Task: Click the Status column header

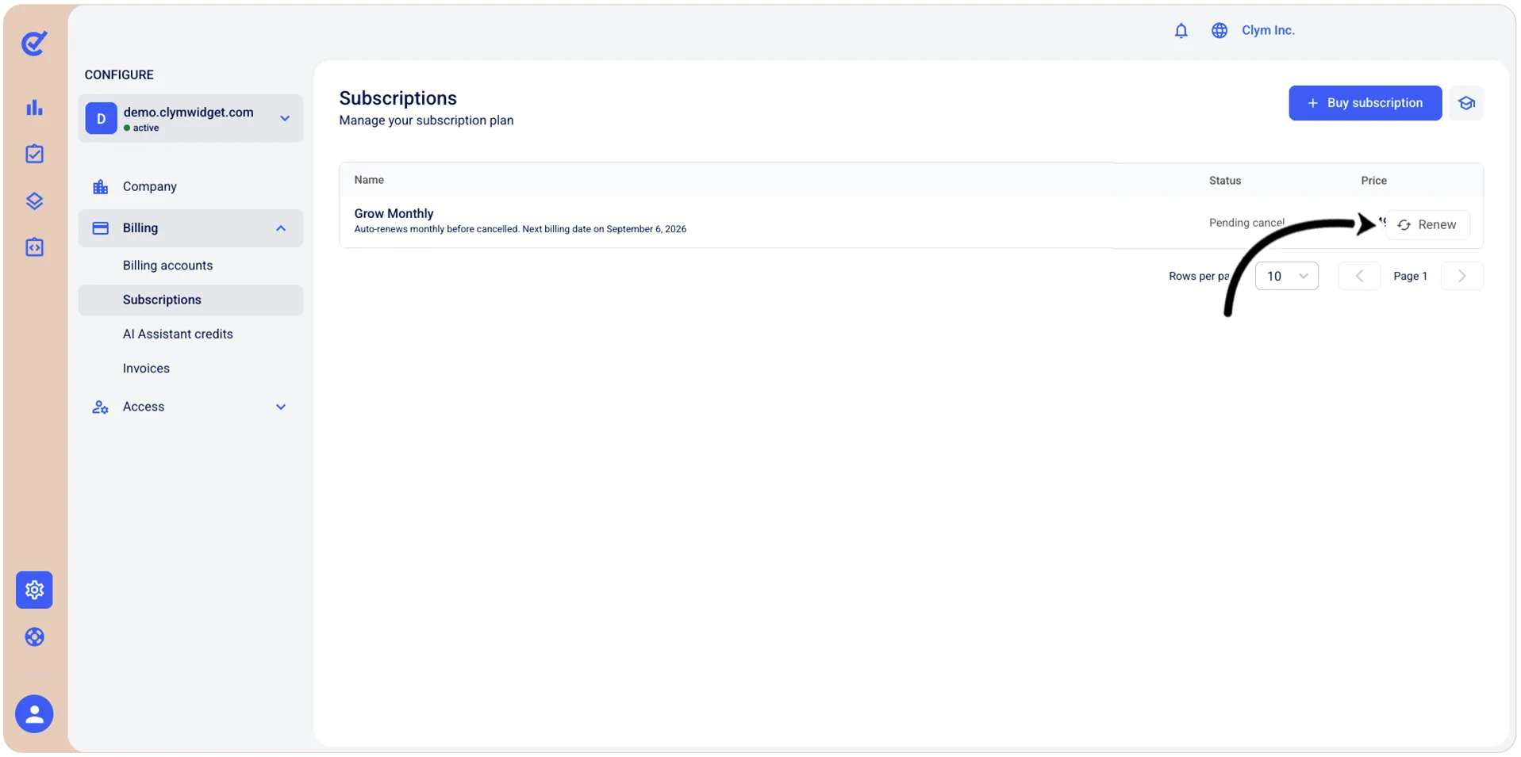Action: [x=1224, y=181]
